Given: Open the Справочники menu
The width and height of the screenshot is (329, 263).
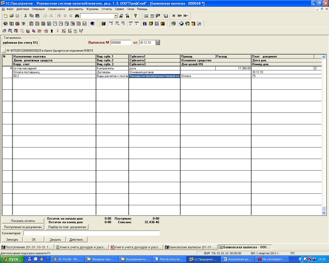Looking at the screenshot, I should coord(57,9).
